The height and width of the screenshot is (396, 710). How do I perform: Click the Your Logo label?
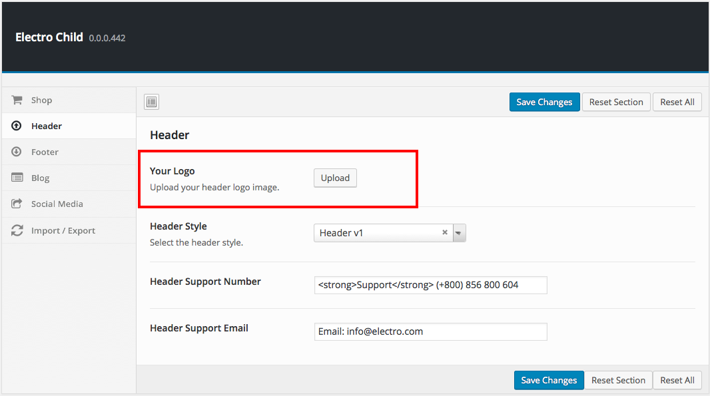172,171
